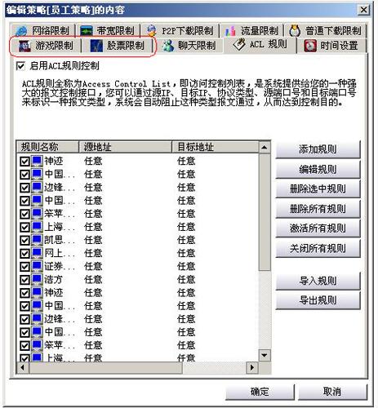
Task: Click the 带宽限制 tab monitor icon
Action: (x=87, y=31)
